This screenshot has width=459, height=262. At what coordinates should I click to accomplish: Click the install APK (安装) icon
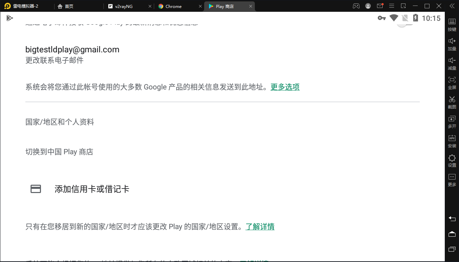[x=452, y=140]
